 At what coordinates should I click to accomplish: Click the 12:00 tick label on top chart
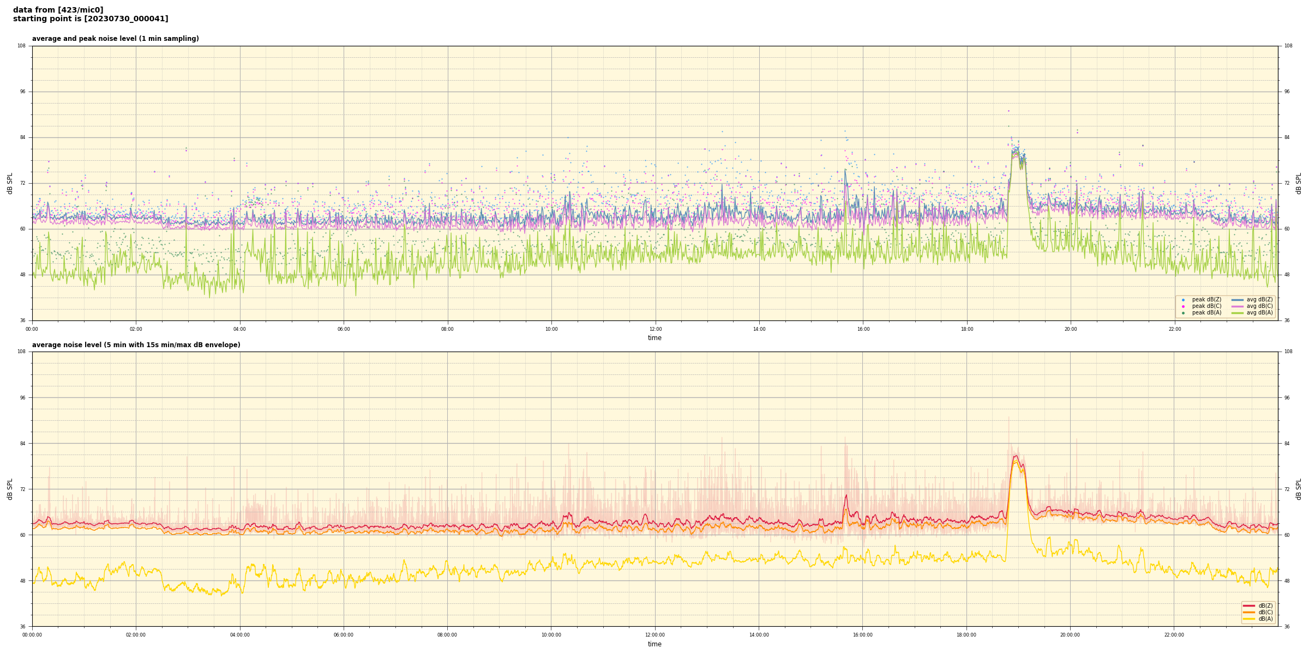click(655, 329)
